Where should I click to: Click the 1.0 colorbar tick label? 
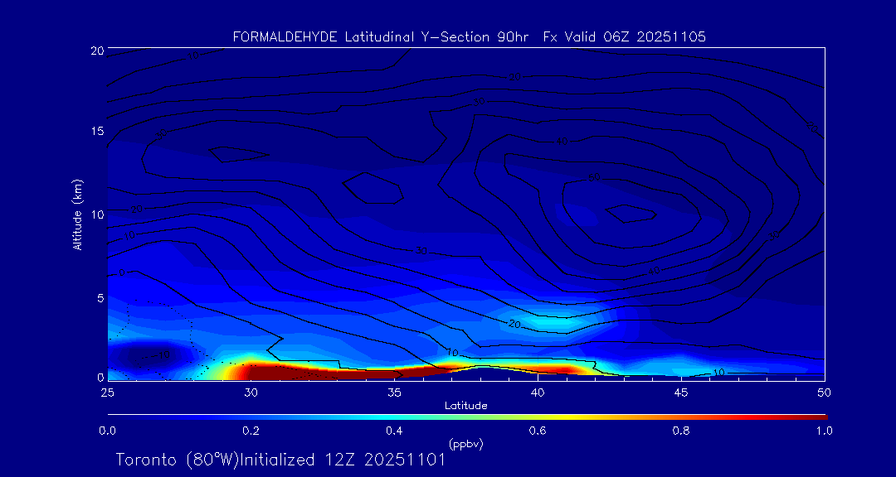pos(825,431)
